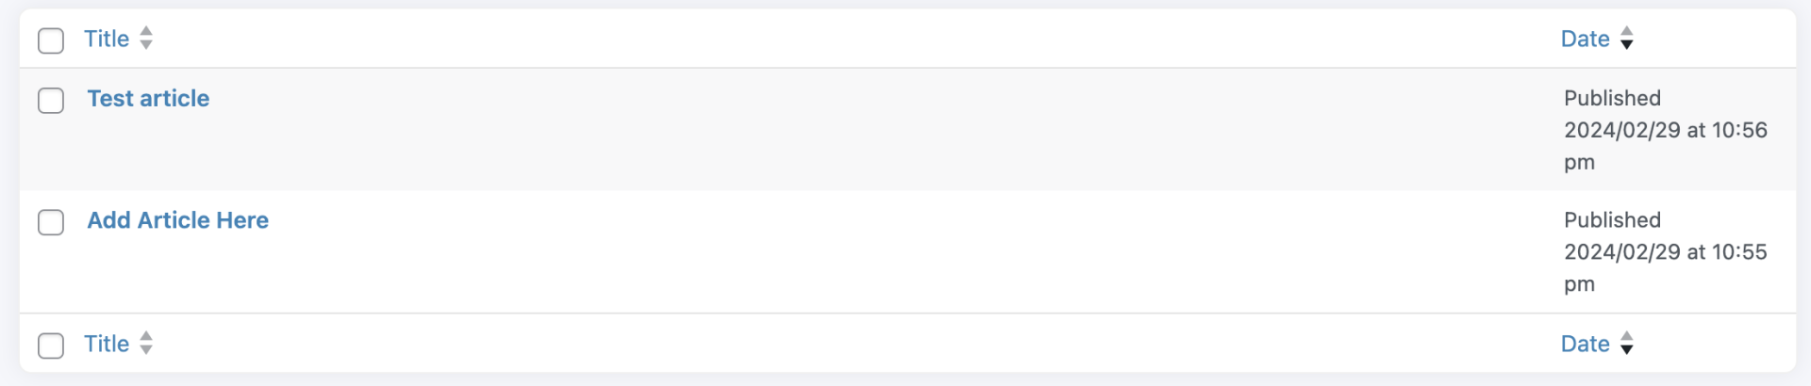This screenshot has height=386, width=1811.
Task: Toggle the select-all checkbox in the table footer
Action: (x=51, y=346)
